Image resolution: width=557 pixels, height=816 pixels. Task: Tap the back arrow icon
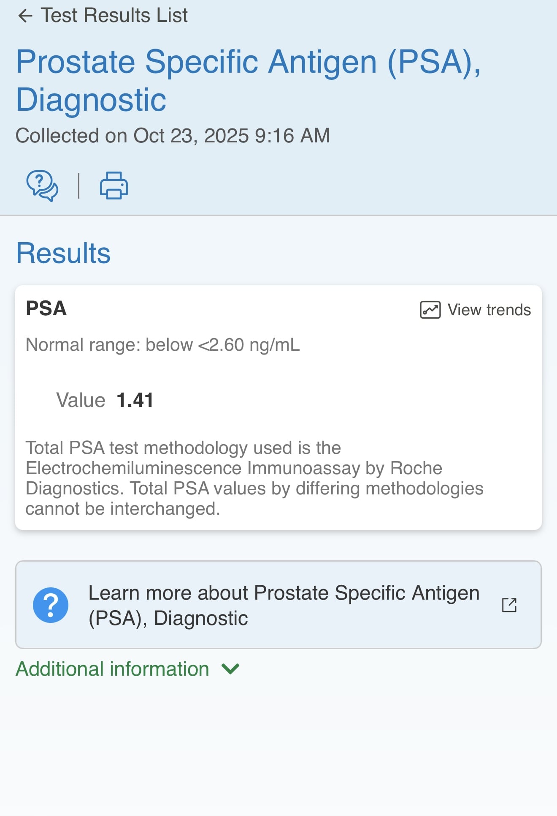pyautogui.click(x=25, y=16)
